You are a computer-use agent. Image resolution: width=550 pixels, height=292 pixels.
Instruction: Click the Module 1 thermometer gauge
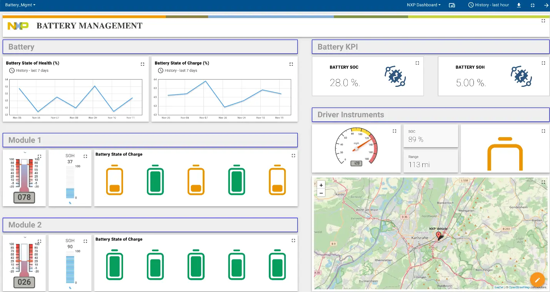24,178
